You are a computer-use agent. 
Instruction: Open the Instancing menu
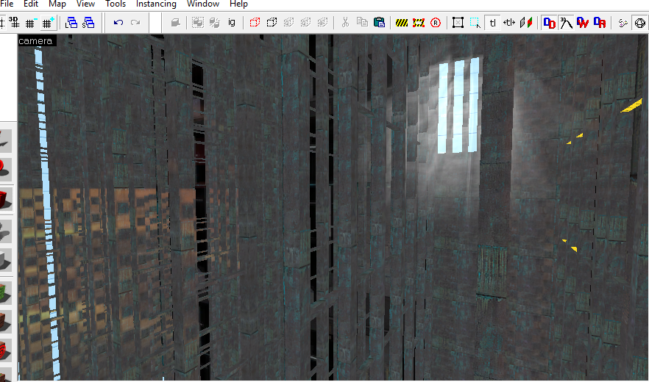[x=156, y=4]
